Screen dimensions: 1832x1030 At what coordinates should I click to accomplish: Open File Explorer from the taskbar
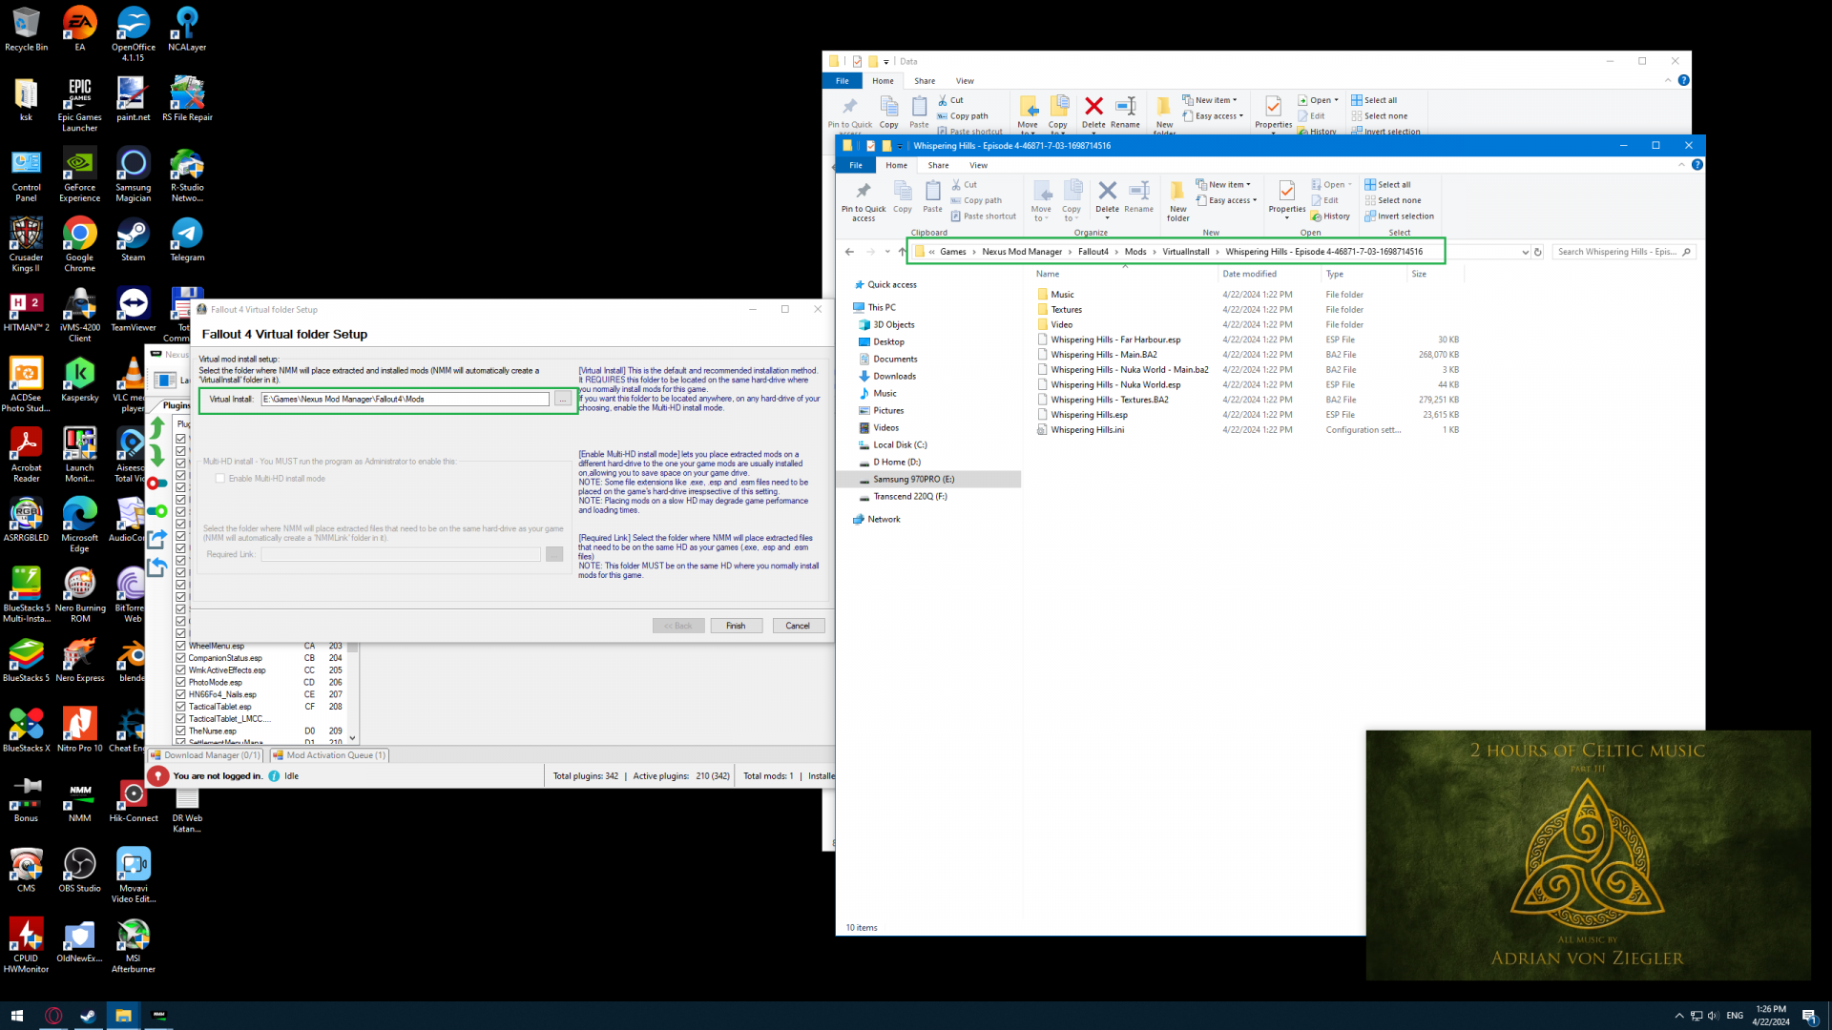click(x=123, y=1016)
